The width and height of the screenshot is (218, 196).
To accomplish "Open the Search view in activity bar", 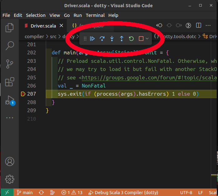I will point(10,46).
